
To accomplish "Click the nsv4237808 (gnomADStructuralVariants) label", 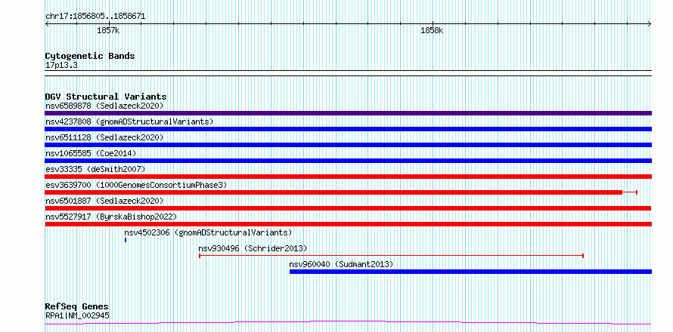I will click(129, 121).
